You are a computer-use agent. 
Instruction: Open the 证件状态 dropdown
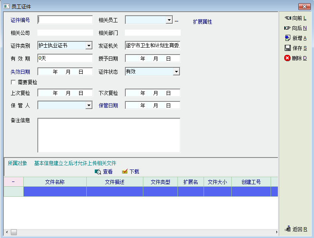tap(176, 72)
